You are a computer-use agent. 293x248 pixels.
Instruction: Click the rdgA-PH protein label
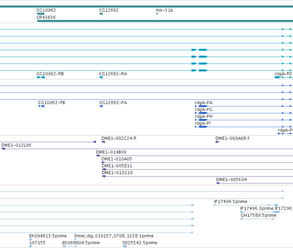[204, 116]
